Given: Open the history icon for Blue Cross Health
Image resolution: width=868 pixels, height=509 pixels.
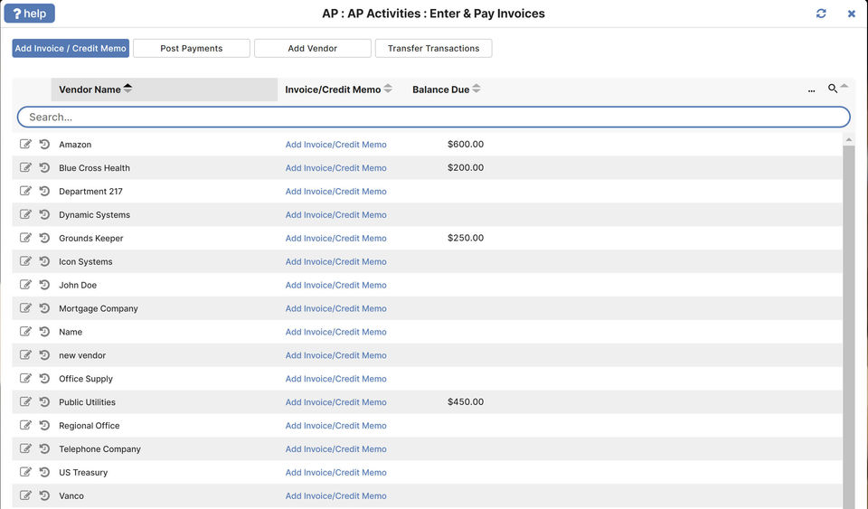Looking at the screenshot, I should coord(44,168).
